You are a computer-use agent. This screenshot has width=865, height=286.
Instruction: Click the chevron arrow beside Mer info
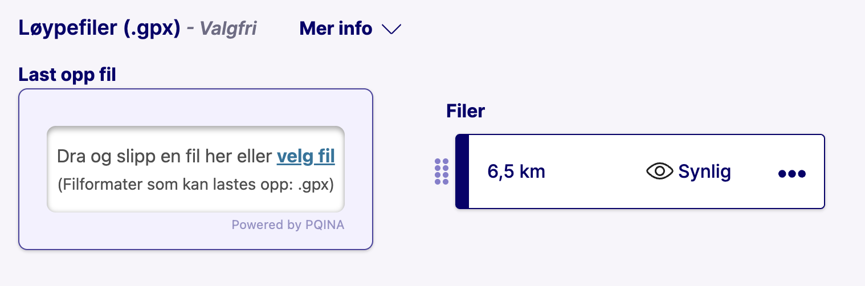tap(391, 29)
